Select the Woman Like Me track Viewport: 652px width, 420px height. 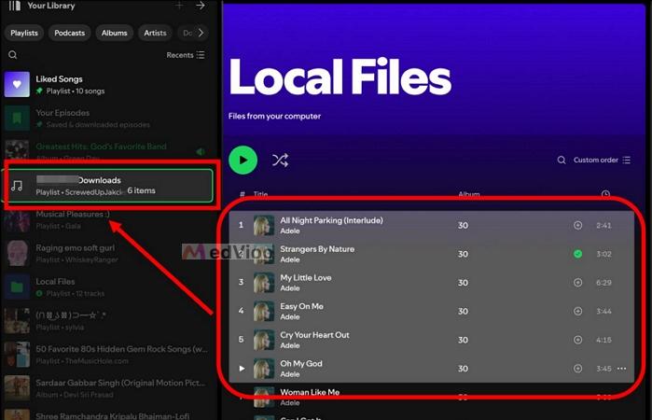pos(432,397)
